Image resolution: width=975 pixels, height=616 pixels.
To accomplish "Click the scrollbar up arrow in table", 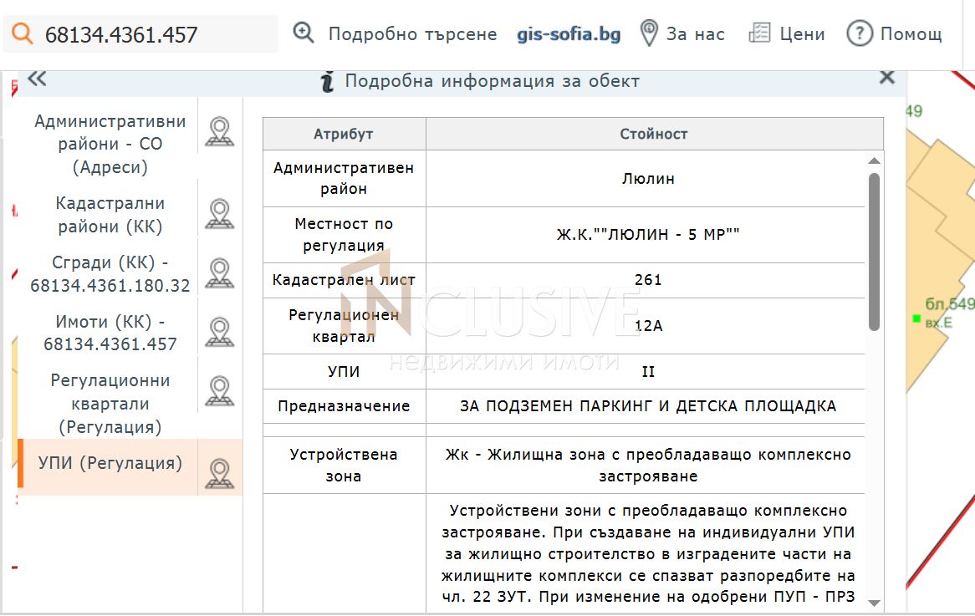I will click(x=874, y=161).
